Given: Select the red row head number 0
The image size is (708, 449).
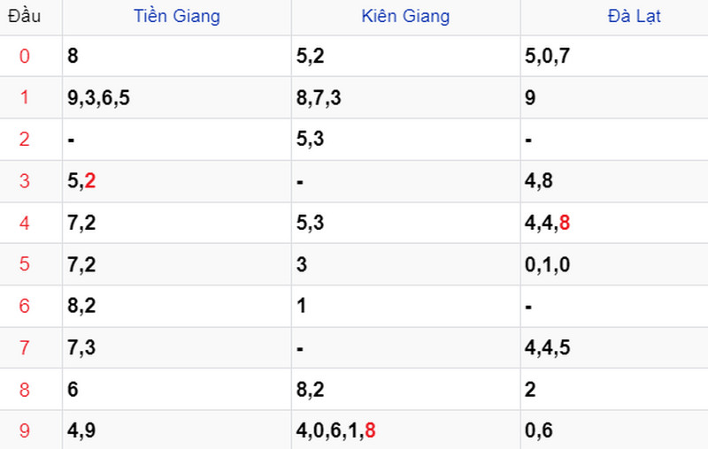Looking at the screenshot, I should [25, 56].
